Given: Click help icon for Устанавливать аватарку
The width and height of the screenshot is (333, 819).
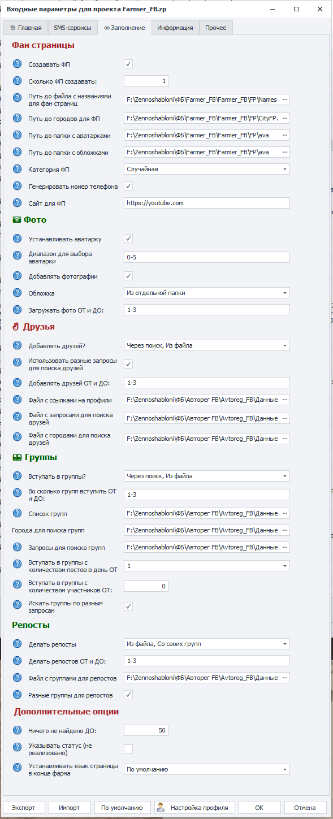Looking at the screenshot, I should 18,239.
